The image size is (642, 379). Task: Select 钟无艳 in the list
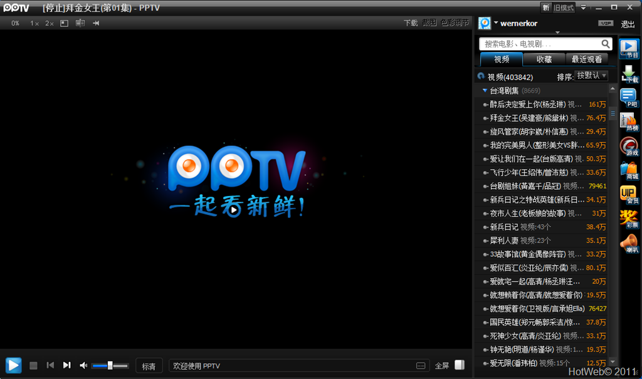(x=541, y=350)
